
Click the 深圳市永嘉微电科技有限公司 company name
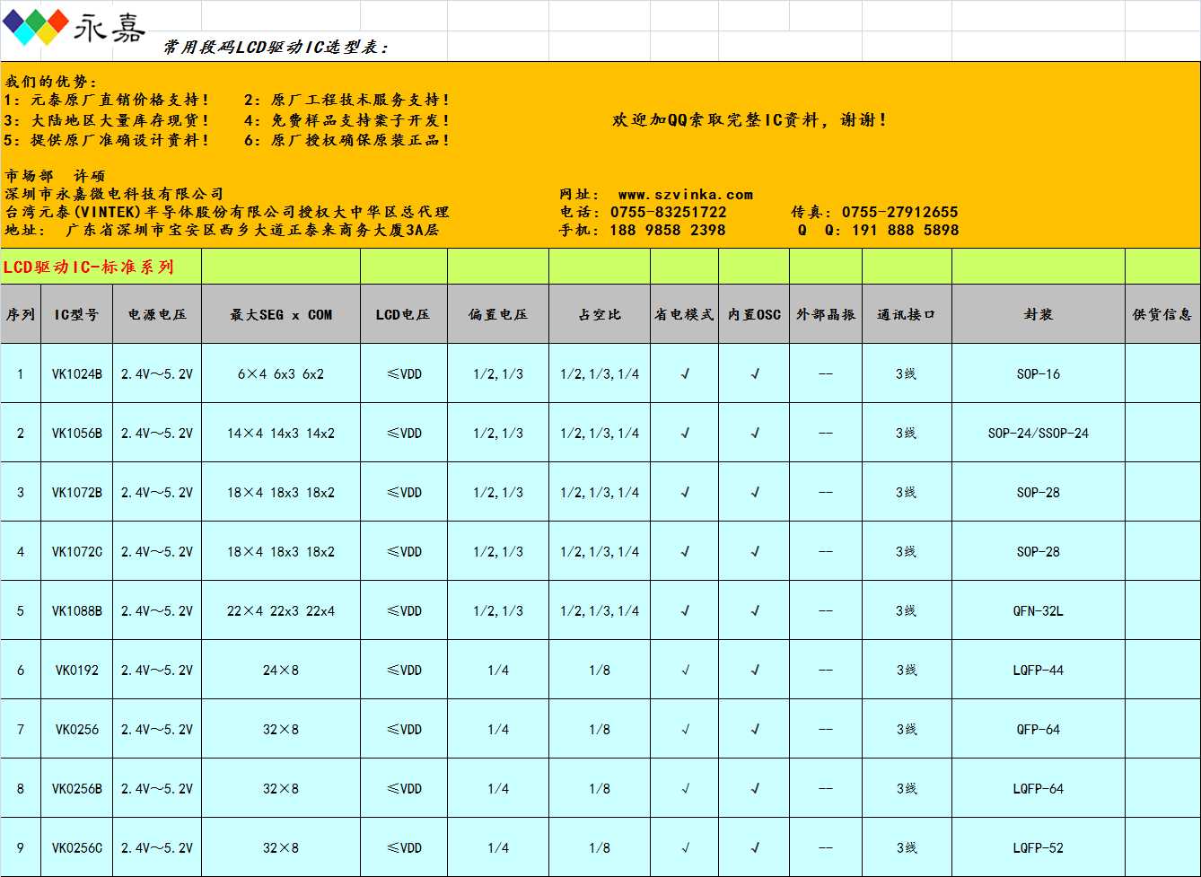tap(114, 194)
